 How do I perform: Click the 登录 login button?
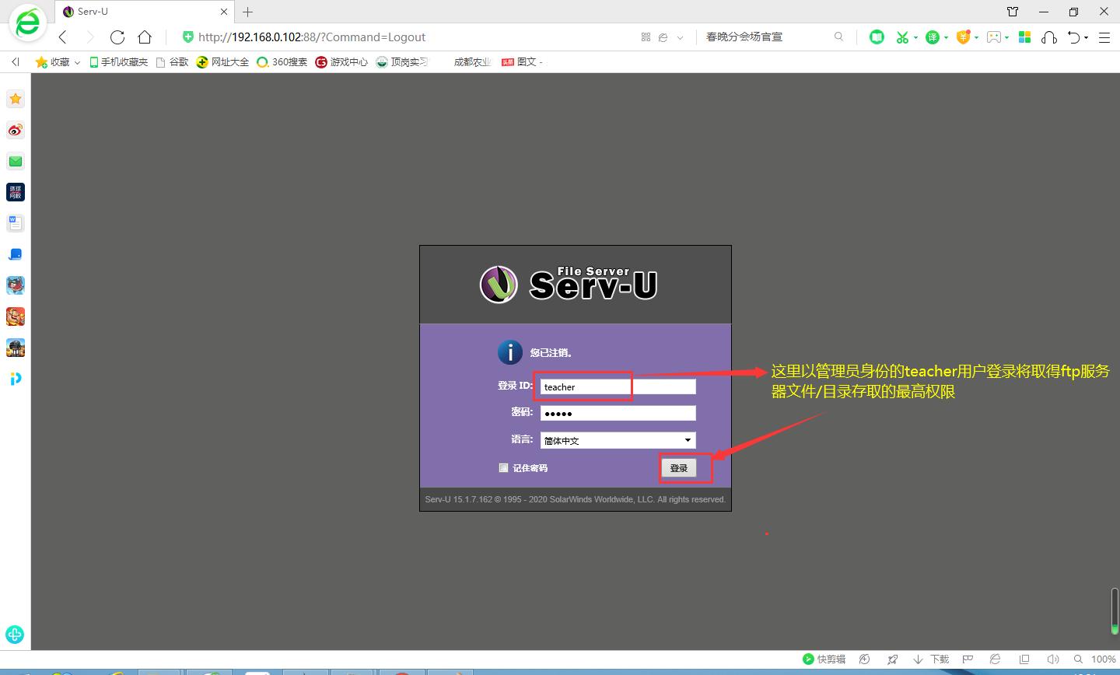(679, 468)
